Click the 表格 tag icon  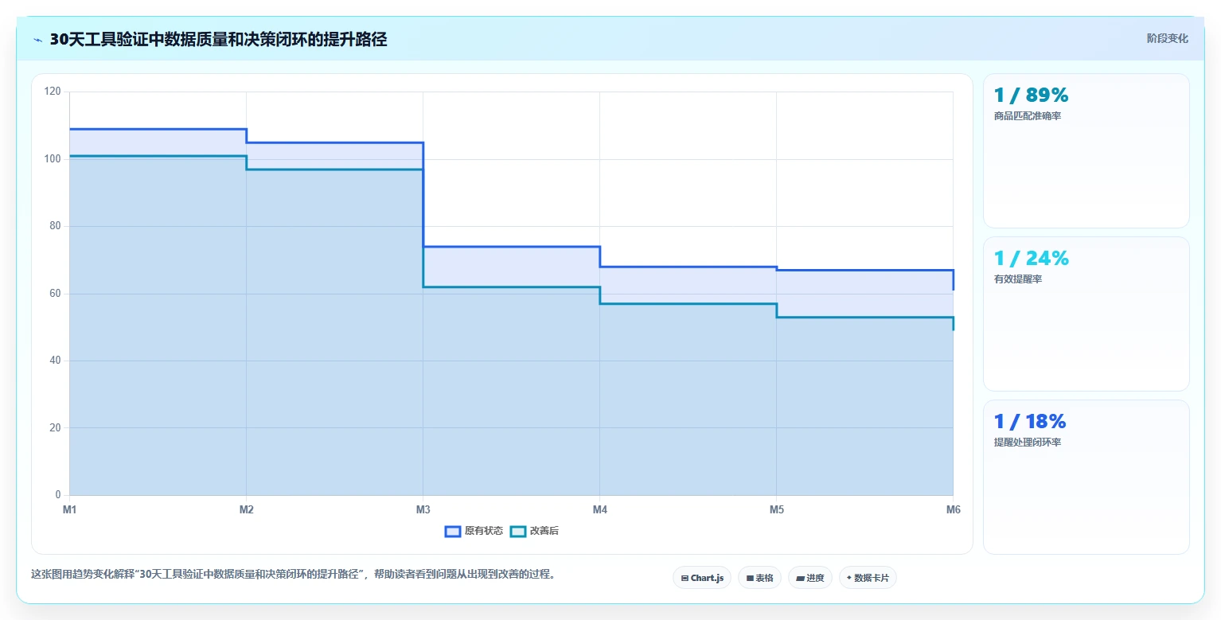coord(750,578)
